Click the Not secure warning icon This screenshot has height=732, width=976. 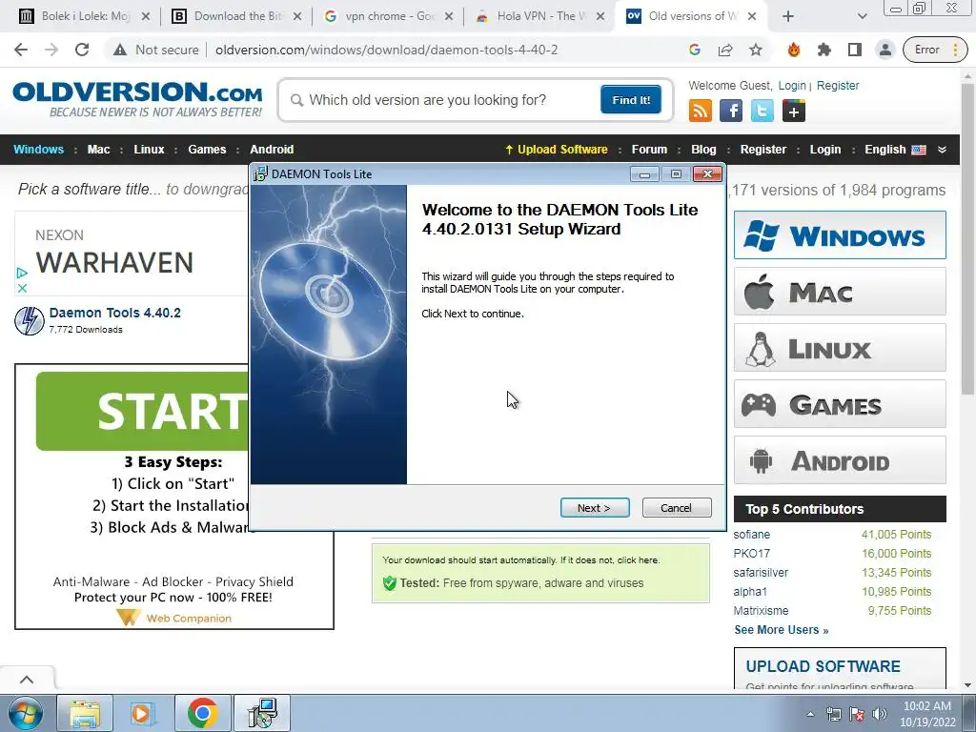pos(120,50)
